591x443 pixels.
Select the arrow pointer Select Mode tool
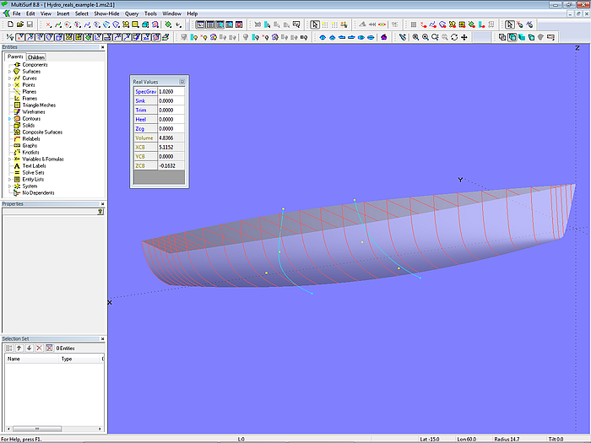(315, 25)
